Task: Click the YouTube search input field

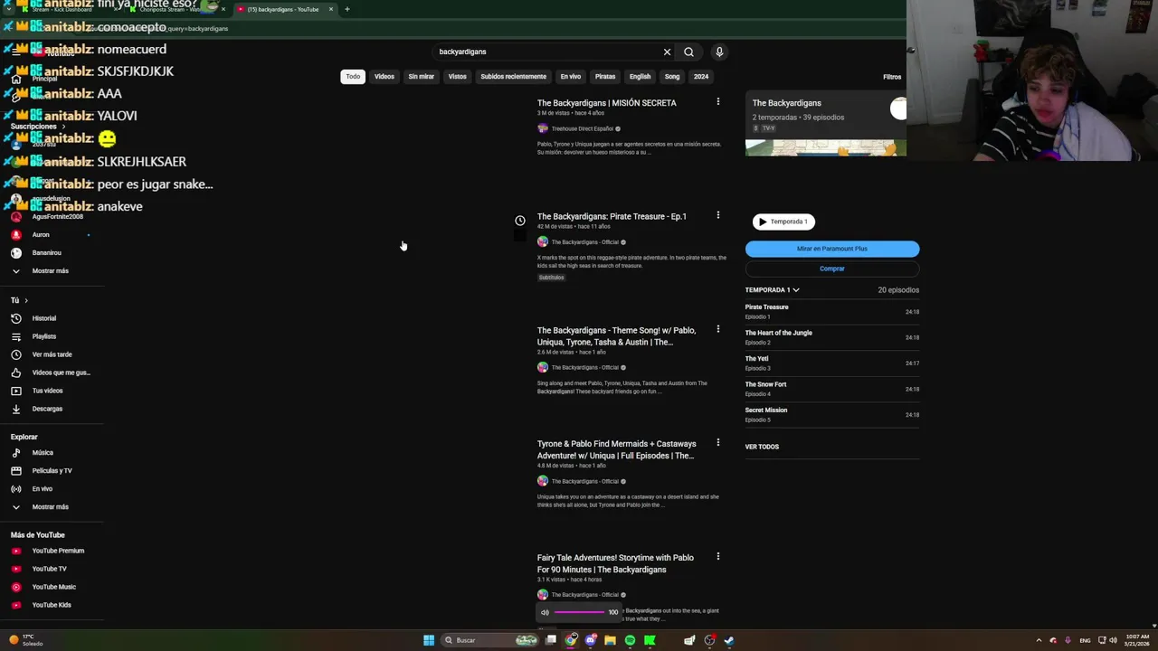Action: coord(547,52)
